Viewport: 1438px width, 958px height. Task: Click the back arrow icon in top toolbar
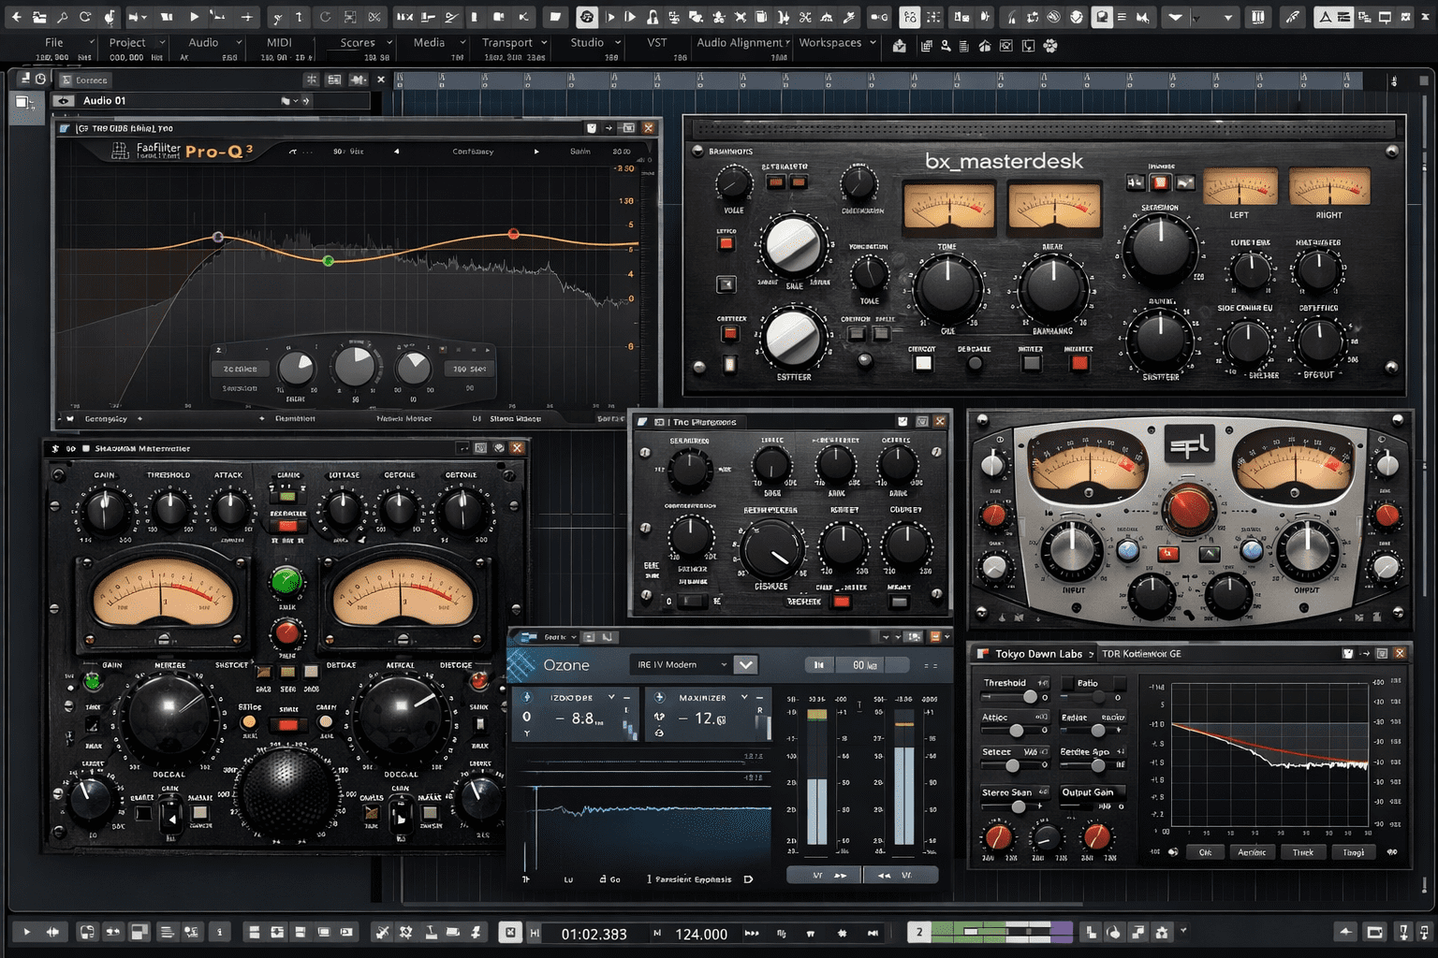(16, 17)
